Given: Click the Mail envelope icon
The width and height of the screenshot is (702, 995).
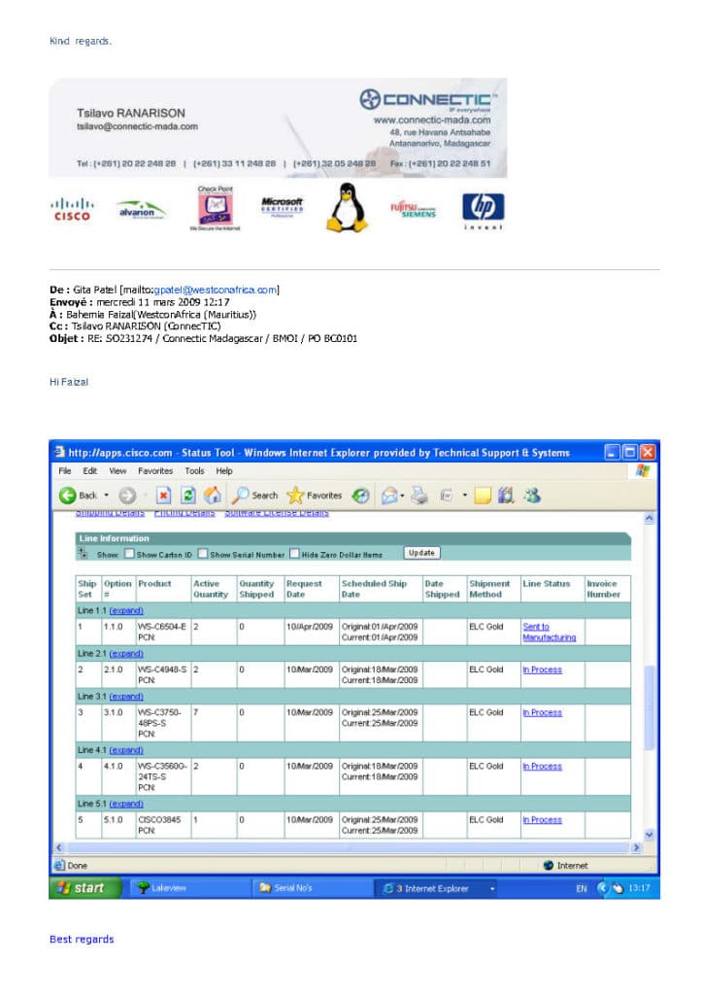Looking at the screenshot, I should [x=388, y=497].
